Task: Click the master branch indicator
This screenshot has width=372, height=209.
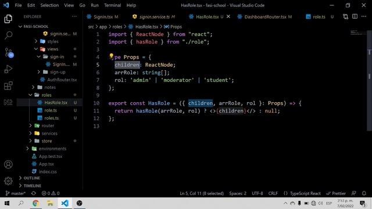Action: coord(16,193)
